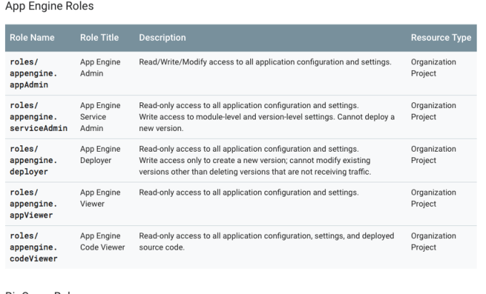Click the App Engine Service Admin role title
Screen dimensions: 486x294
99,117
